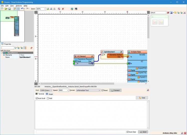Uncheck the Reset checkbox

(x=102, y=90)
